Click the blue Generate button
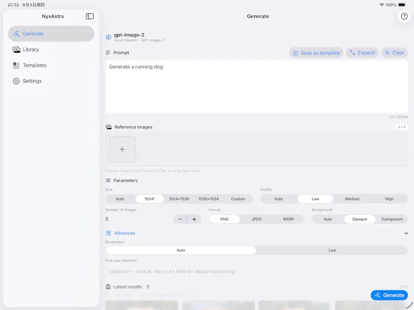This screenshot has width=414, height=310. pyautogui.click(x=389, y=296)
